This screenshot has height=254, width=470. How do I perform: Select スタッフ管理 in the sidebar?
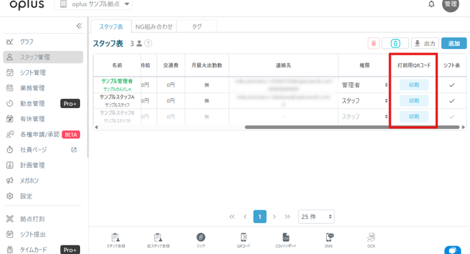coord(43,57)
